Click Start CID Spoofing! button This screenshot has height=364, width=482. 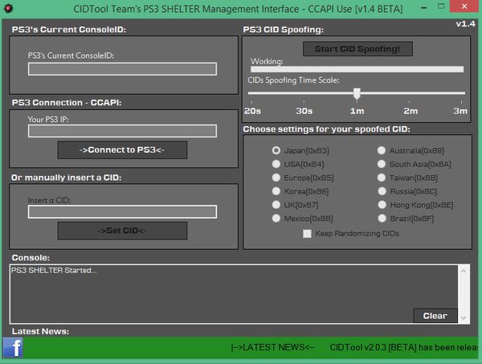[357, 49]
